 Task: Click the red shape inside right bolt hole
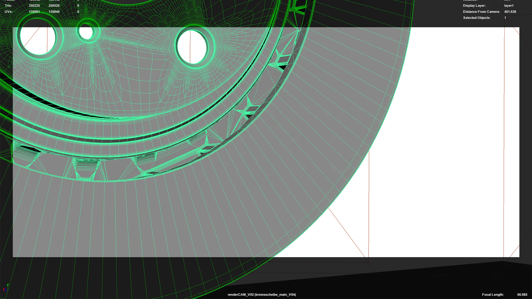click(196, 47)
